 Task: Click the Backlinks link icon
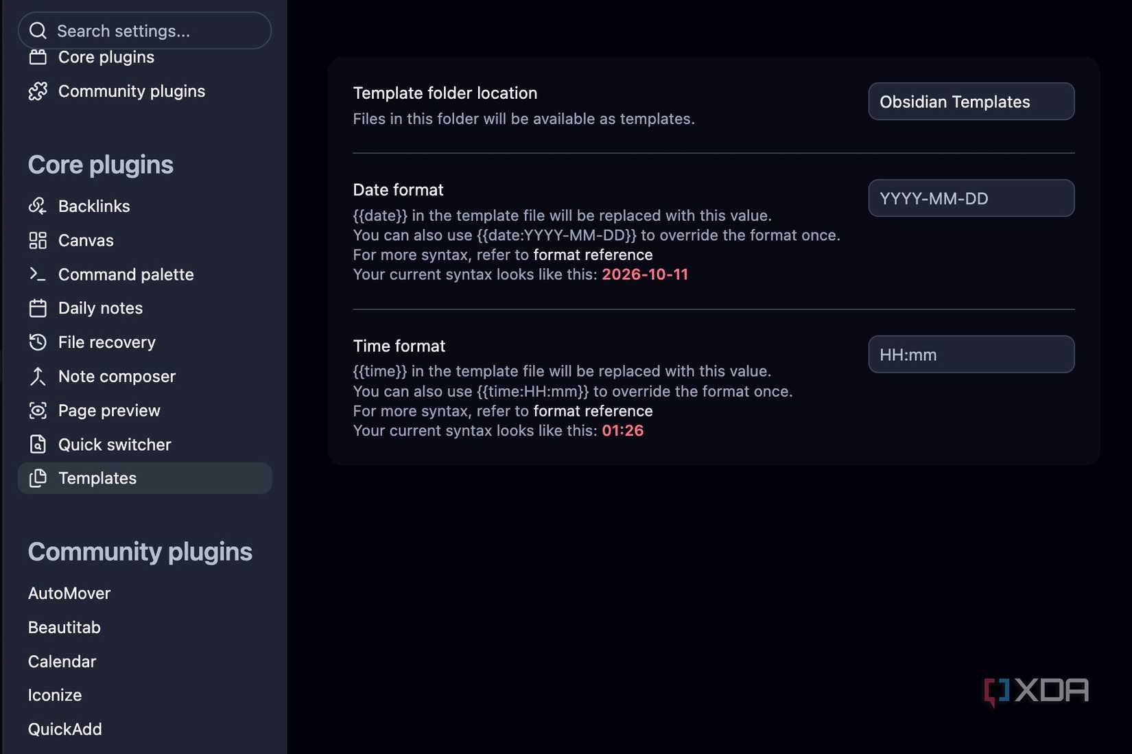tap(38, 206)
